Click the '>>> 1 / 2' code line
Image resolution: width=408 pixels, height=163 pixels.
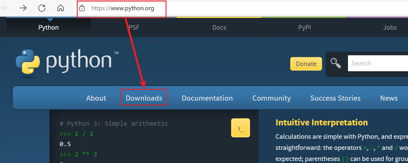pyautogui.click(x=76, y=134)
